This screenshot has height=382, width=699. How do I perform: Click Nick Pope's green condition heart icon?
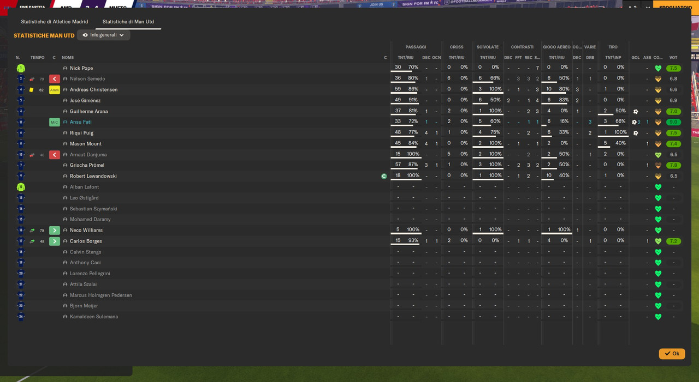point(658,69)
